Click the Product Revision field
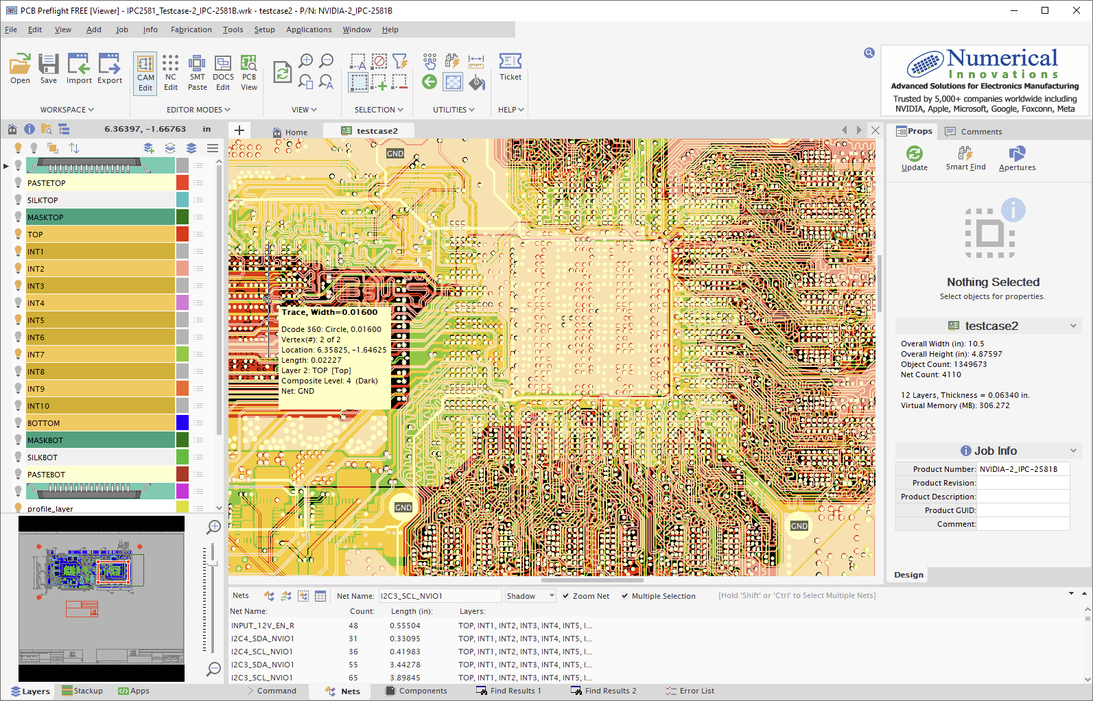This screenshot has height=701, width=1093. tap(1023, 483)
